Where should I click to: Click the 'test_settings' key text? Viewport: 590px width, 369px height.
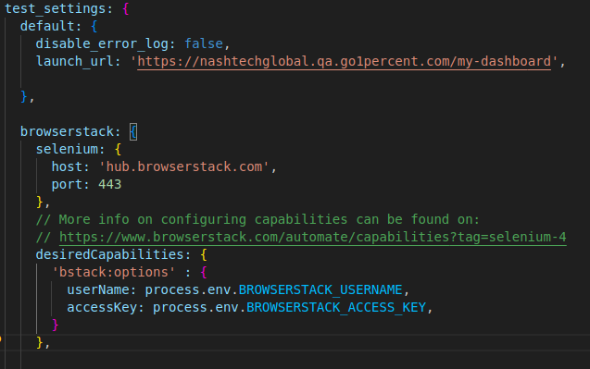coord(56,8)
